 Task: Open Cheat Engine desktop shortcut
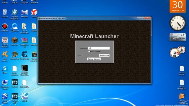click(x=25, y=54)
